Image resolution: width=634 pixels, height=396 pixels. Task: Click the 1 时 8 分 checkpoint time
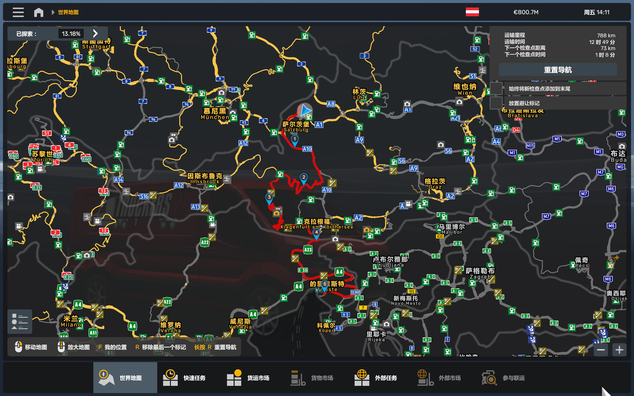(x=605, y=54)
